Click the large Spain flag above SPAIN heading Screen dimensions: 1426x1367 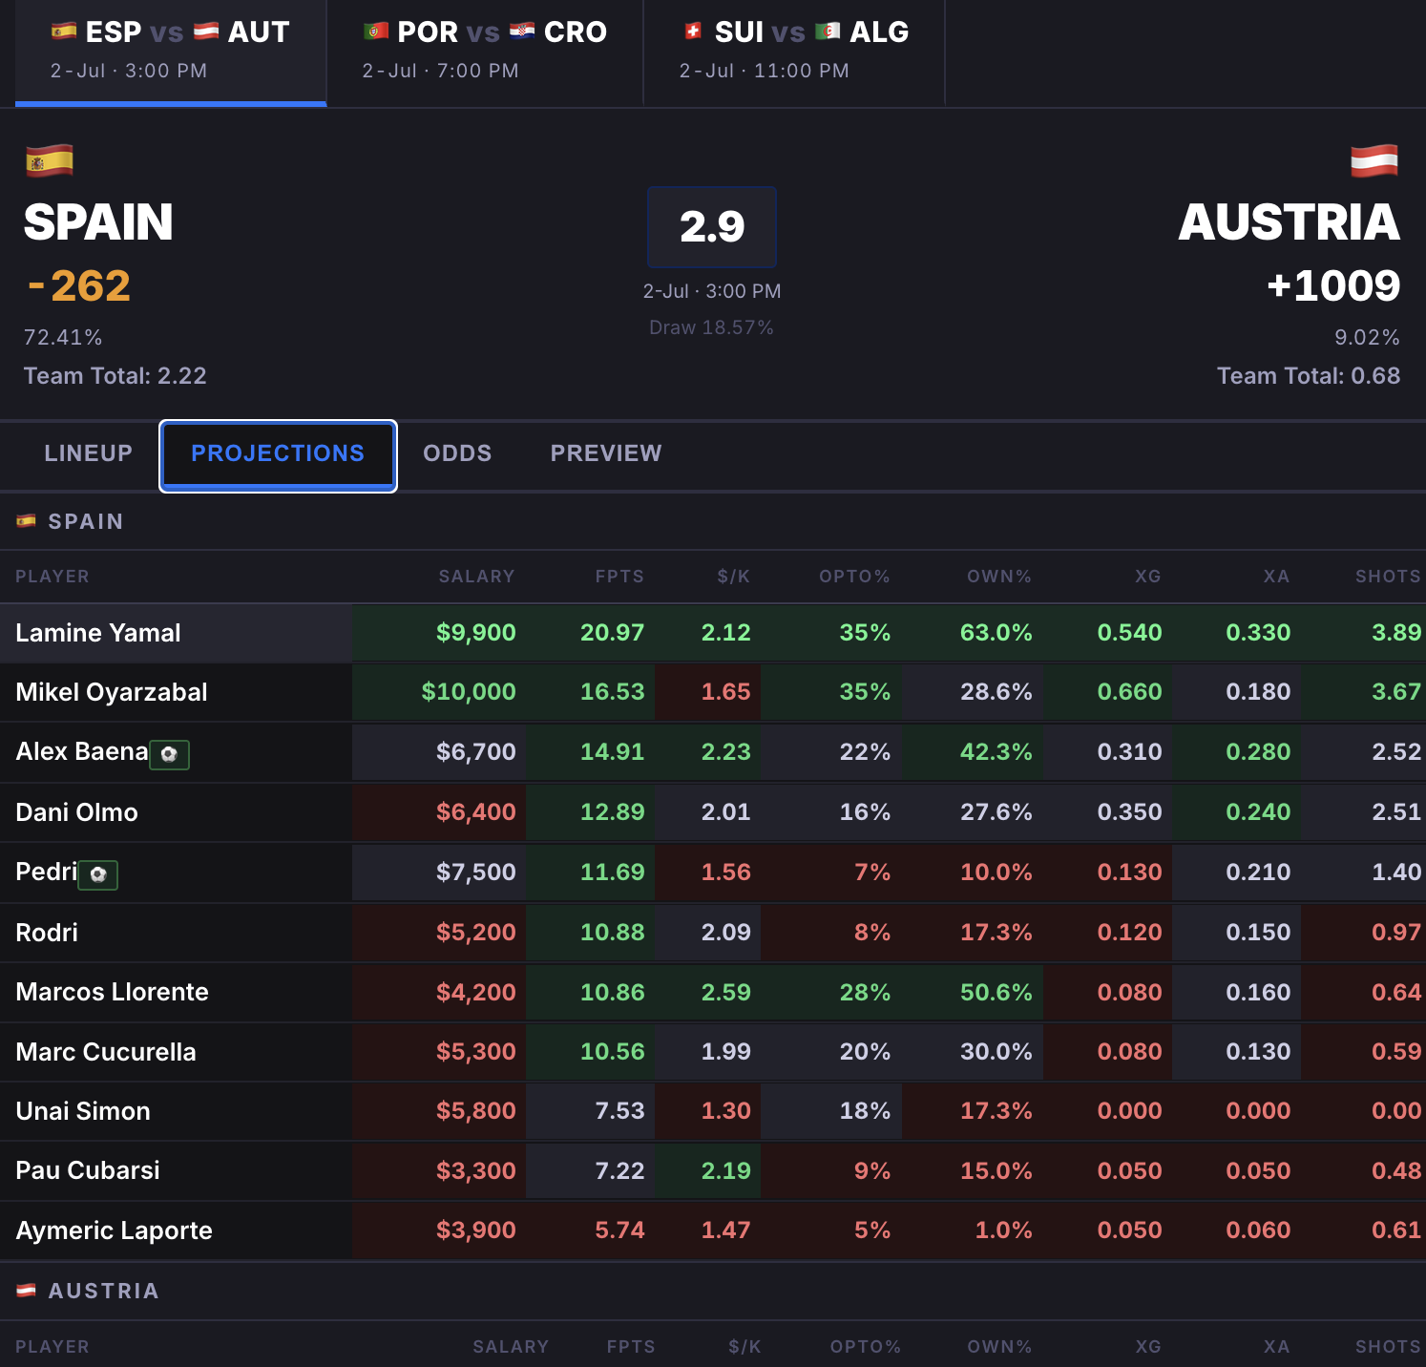coord(50,160)
